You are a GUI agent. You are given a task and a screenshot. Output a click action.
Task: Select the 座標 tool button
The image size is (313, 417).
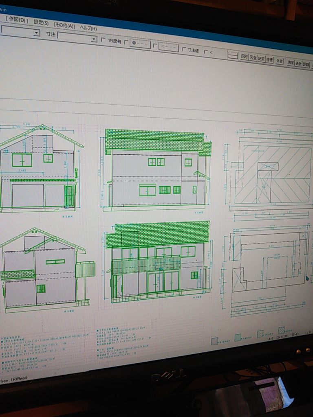point(269,60)
